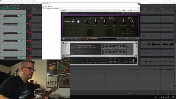Toggle the Cab2 on switch in Pro Convolver
176x99 pixels.
[x=72, y=51]
